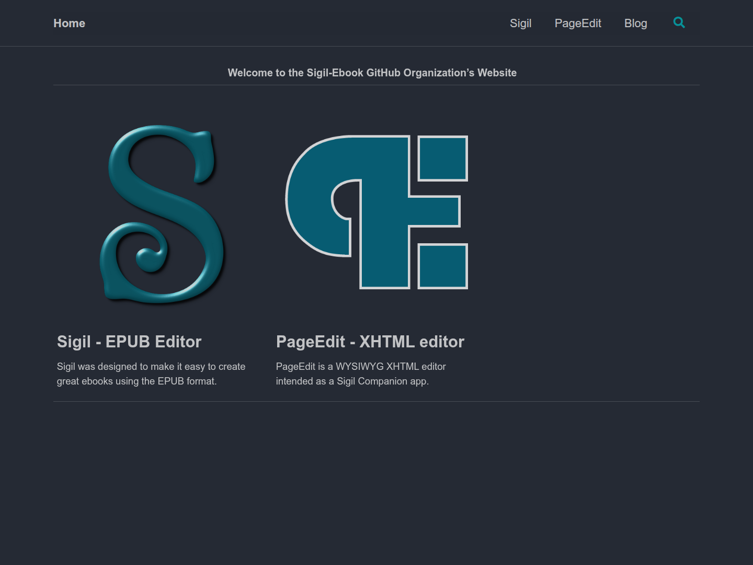Viewport: 753px width, 565px height.
Task: Click the Sigil description paragraph
Action: click(x=151, y=374)
